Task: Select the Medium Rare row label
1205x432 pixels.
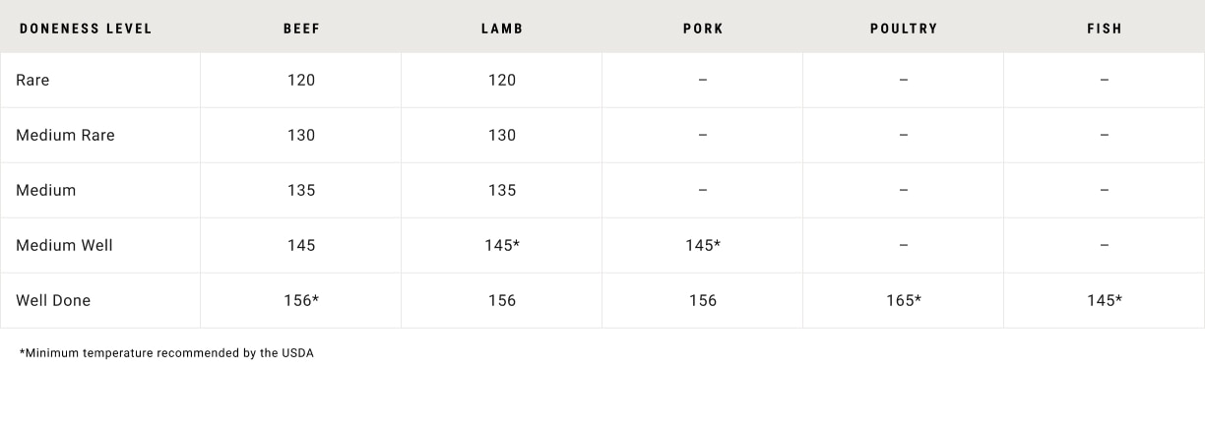Action: [x=65, y=135]
